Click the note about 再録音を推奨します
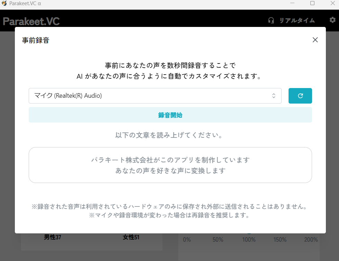Image resolution: width=339 pixels, height=261 pixels. pyautogui.click(x=169, y=215)
